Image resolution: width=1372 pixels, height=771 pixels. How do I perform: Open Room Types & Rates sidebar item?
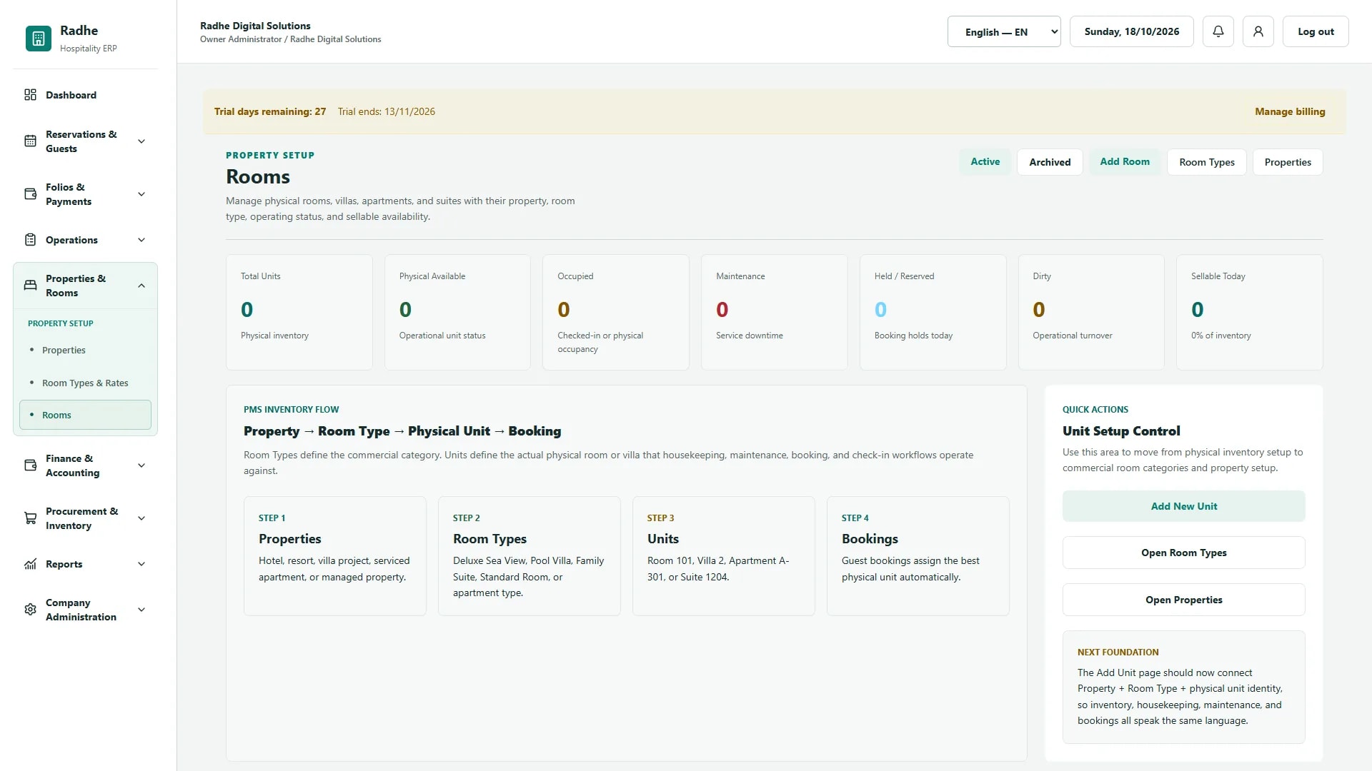point(85,383)
